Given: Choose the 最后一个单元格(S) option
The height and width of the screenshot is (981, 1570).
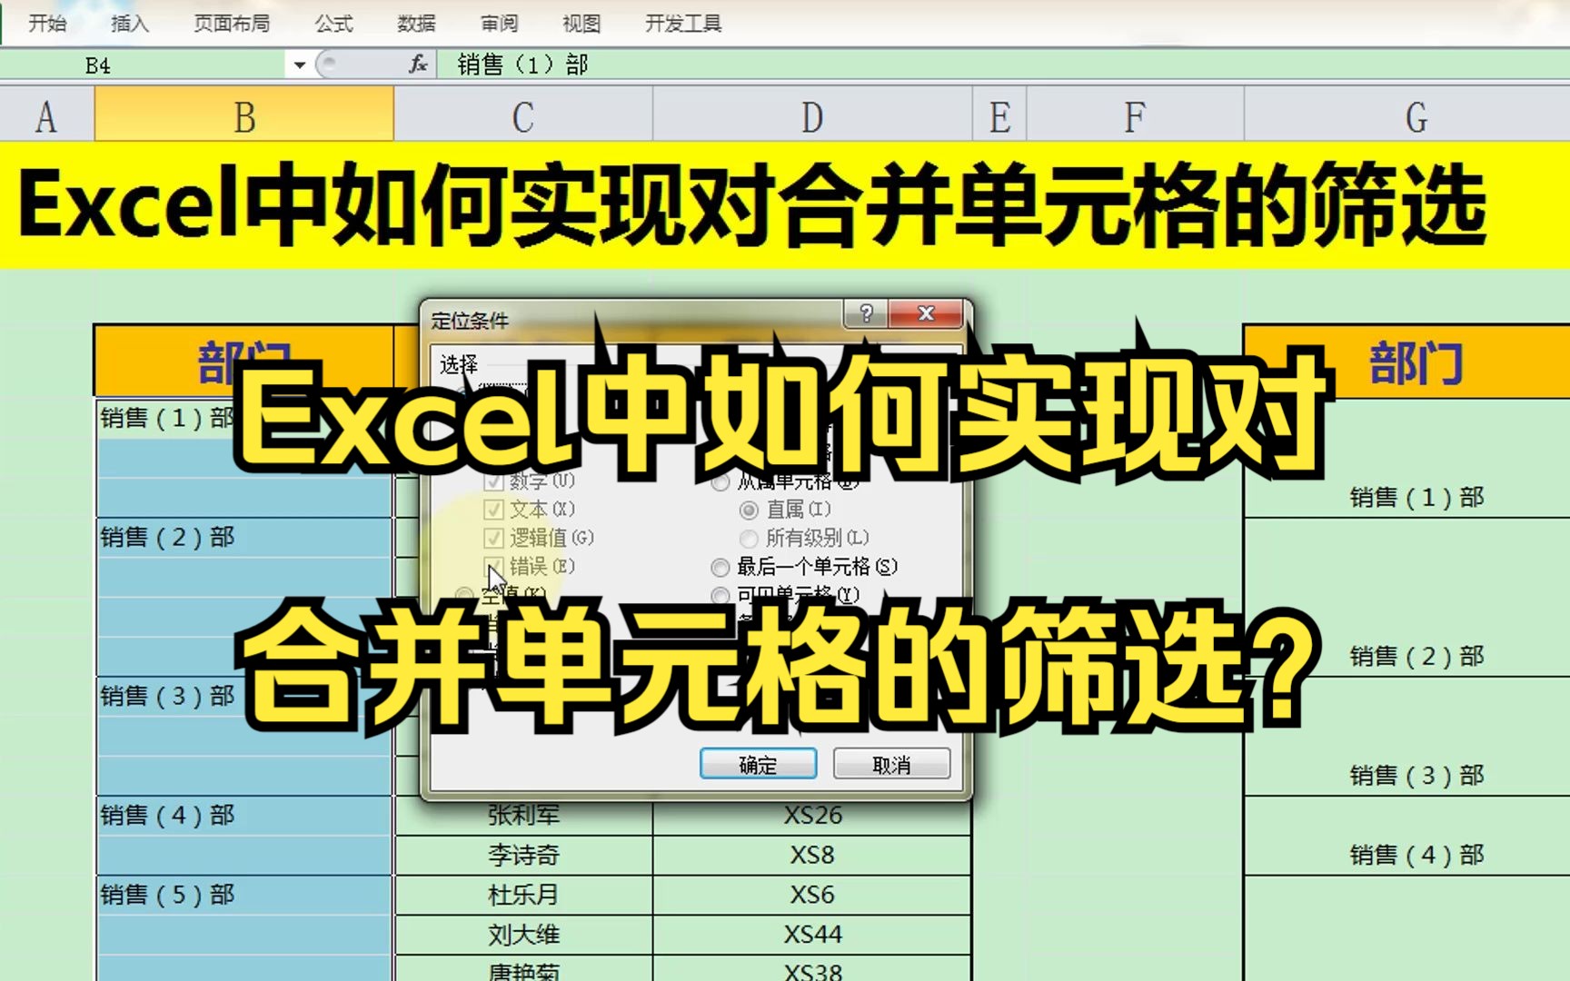Looking at the screenshot, I should [x=720, y=567].
